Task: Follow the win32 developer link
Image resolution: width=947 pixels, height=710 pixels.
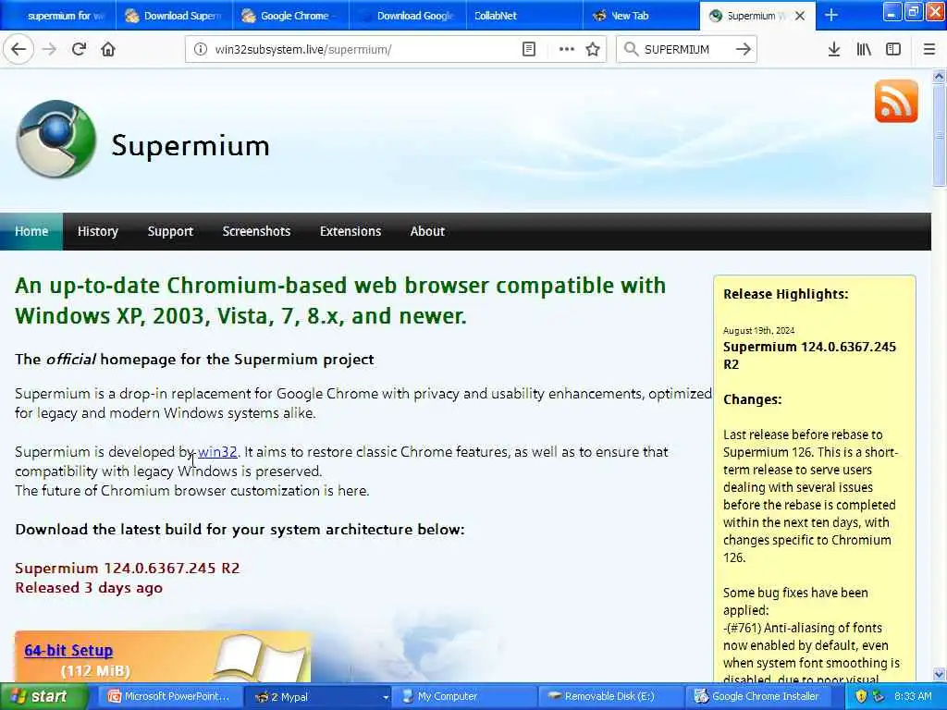Action: (x=217, y=451)
